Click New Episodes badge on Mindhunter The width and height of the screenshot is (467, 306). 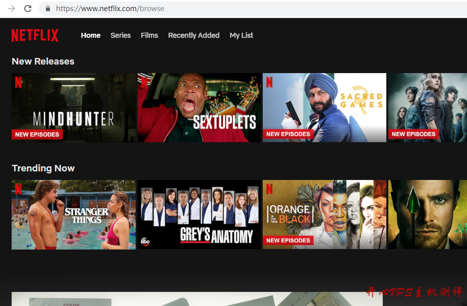[x=37, y=135]
